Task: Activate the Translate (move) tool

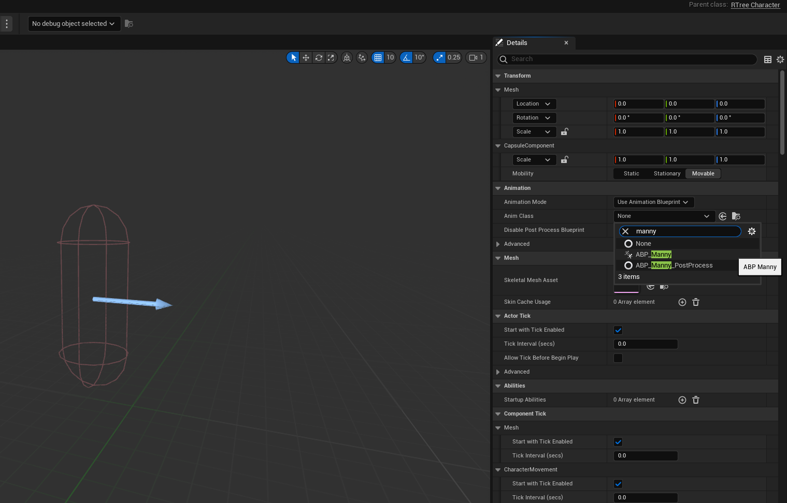Action: (306, 57)
